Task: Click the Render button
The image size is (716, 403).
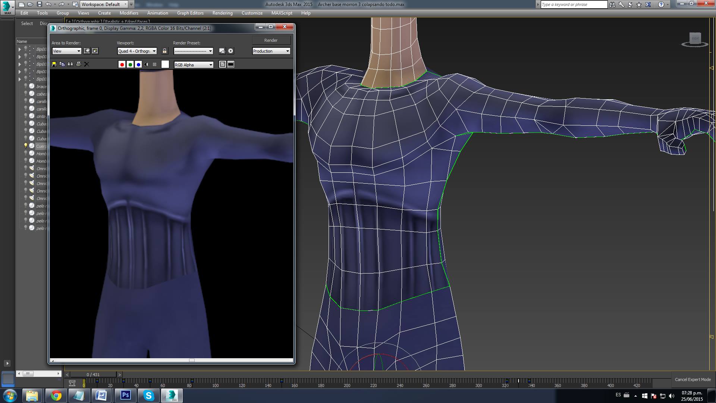Action: [x=271, y=40]
